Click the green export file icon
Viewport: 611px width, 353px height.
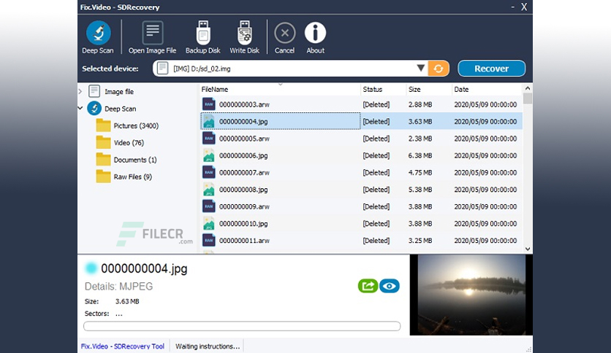coord(368,286)
